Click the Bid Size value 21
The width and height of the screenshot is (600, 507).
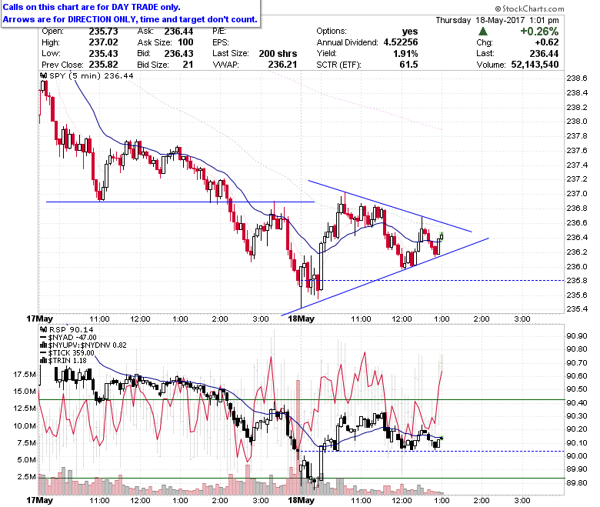tap(188, 65)
